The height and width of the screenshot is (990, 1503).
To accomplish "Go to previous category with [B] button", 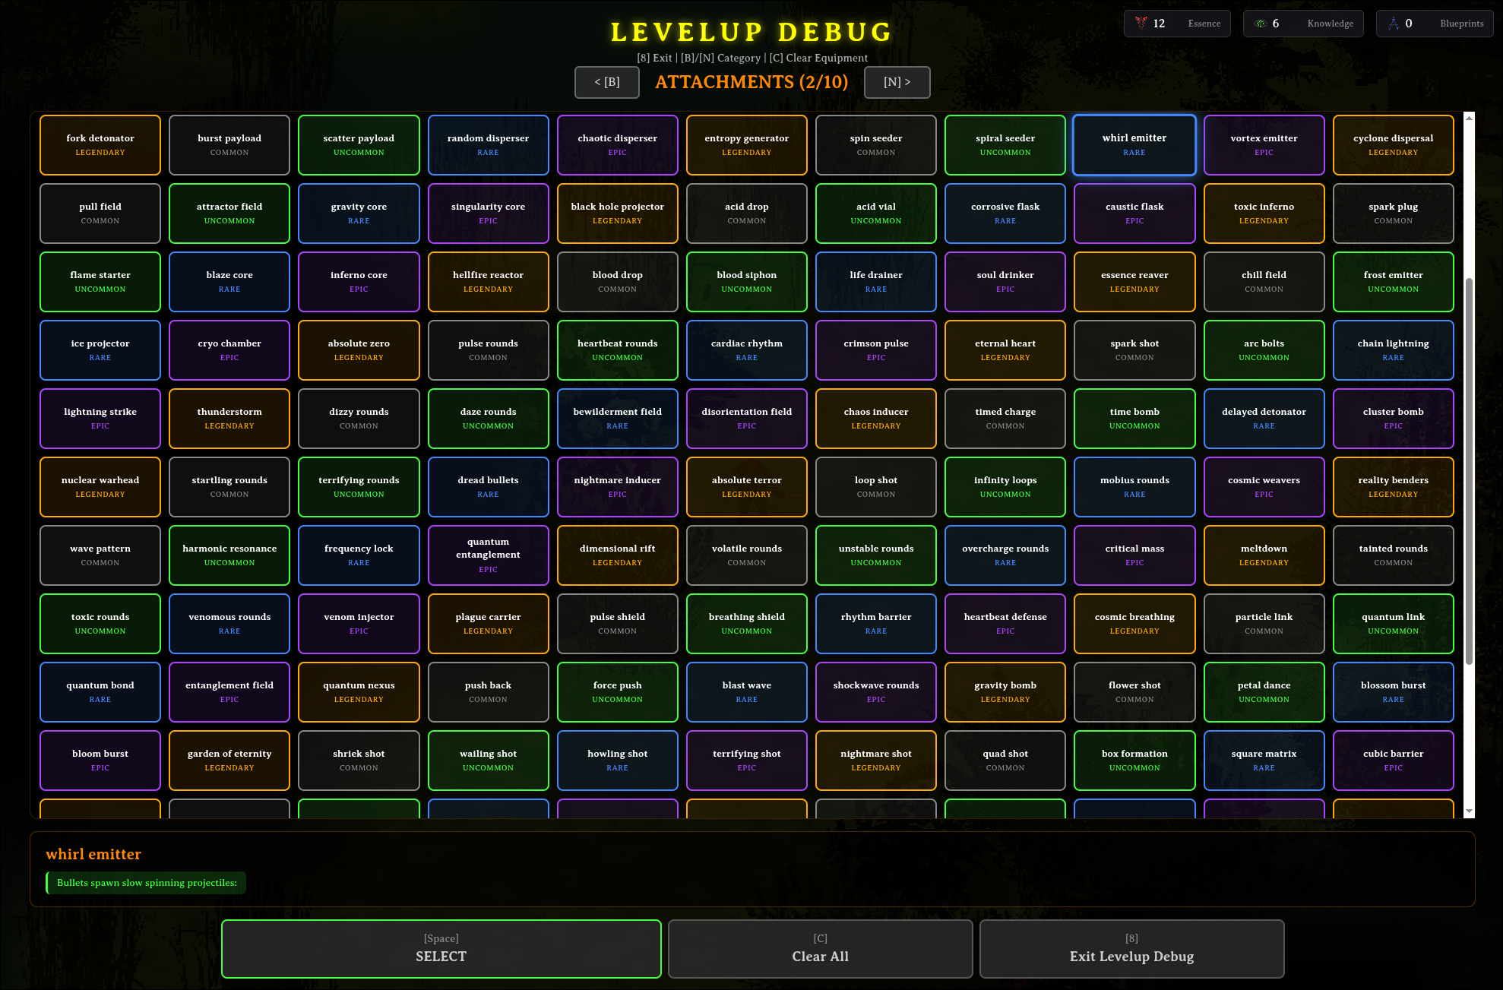I will [x=607, y=82].
